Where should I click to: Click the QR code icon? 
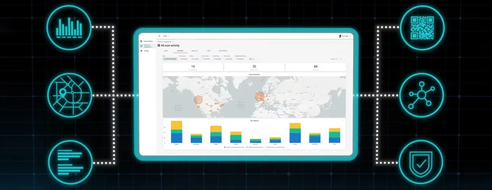tap(423, 27)
